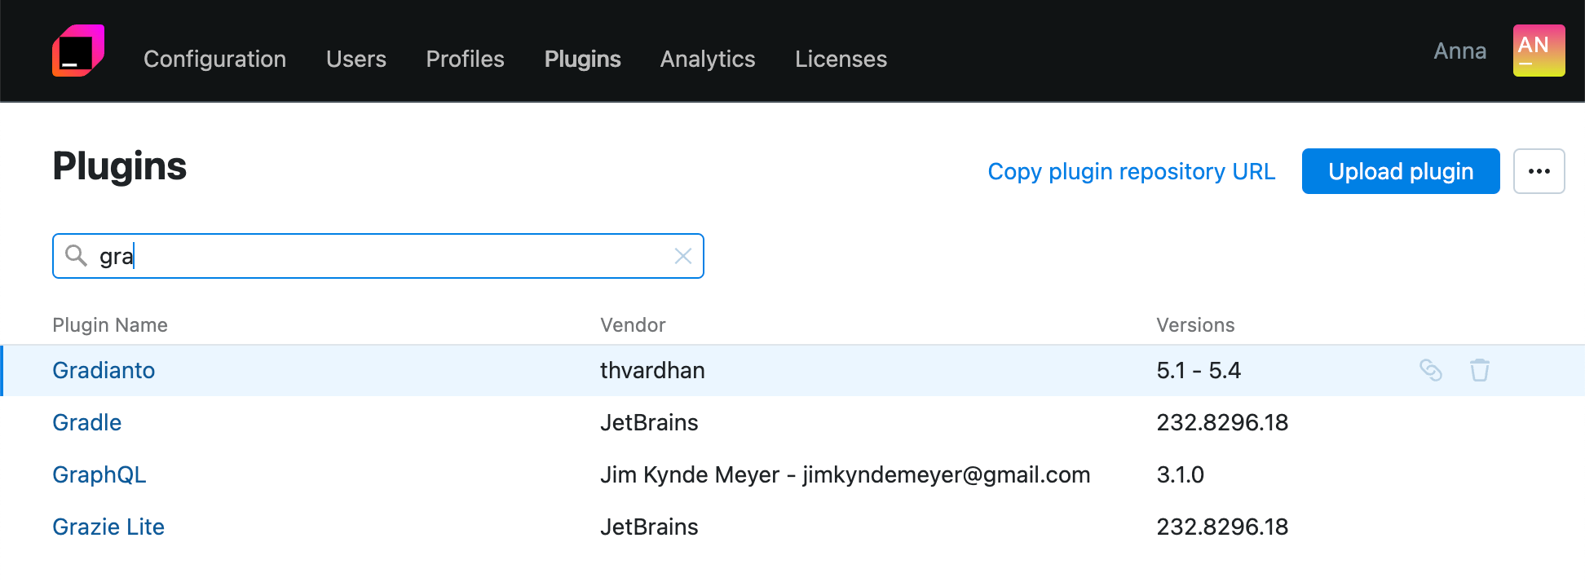Select the Plugins navigation item

pyautogui.click(x=582, y=59)
